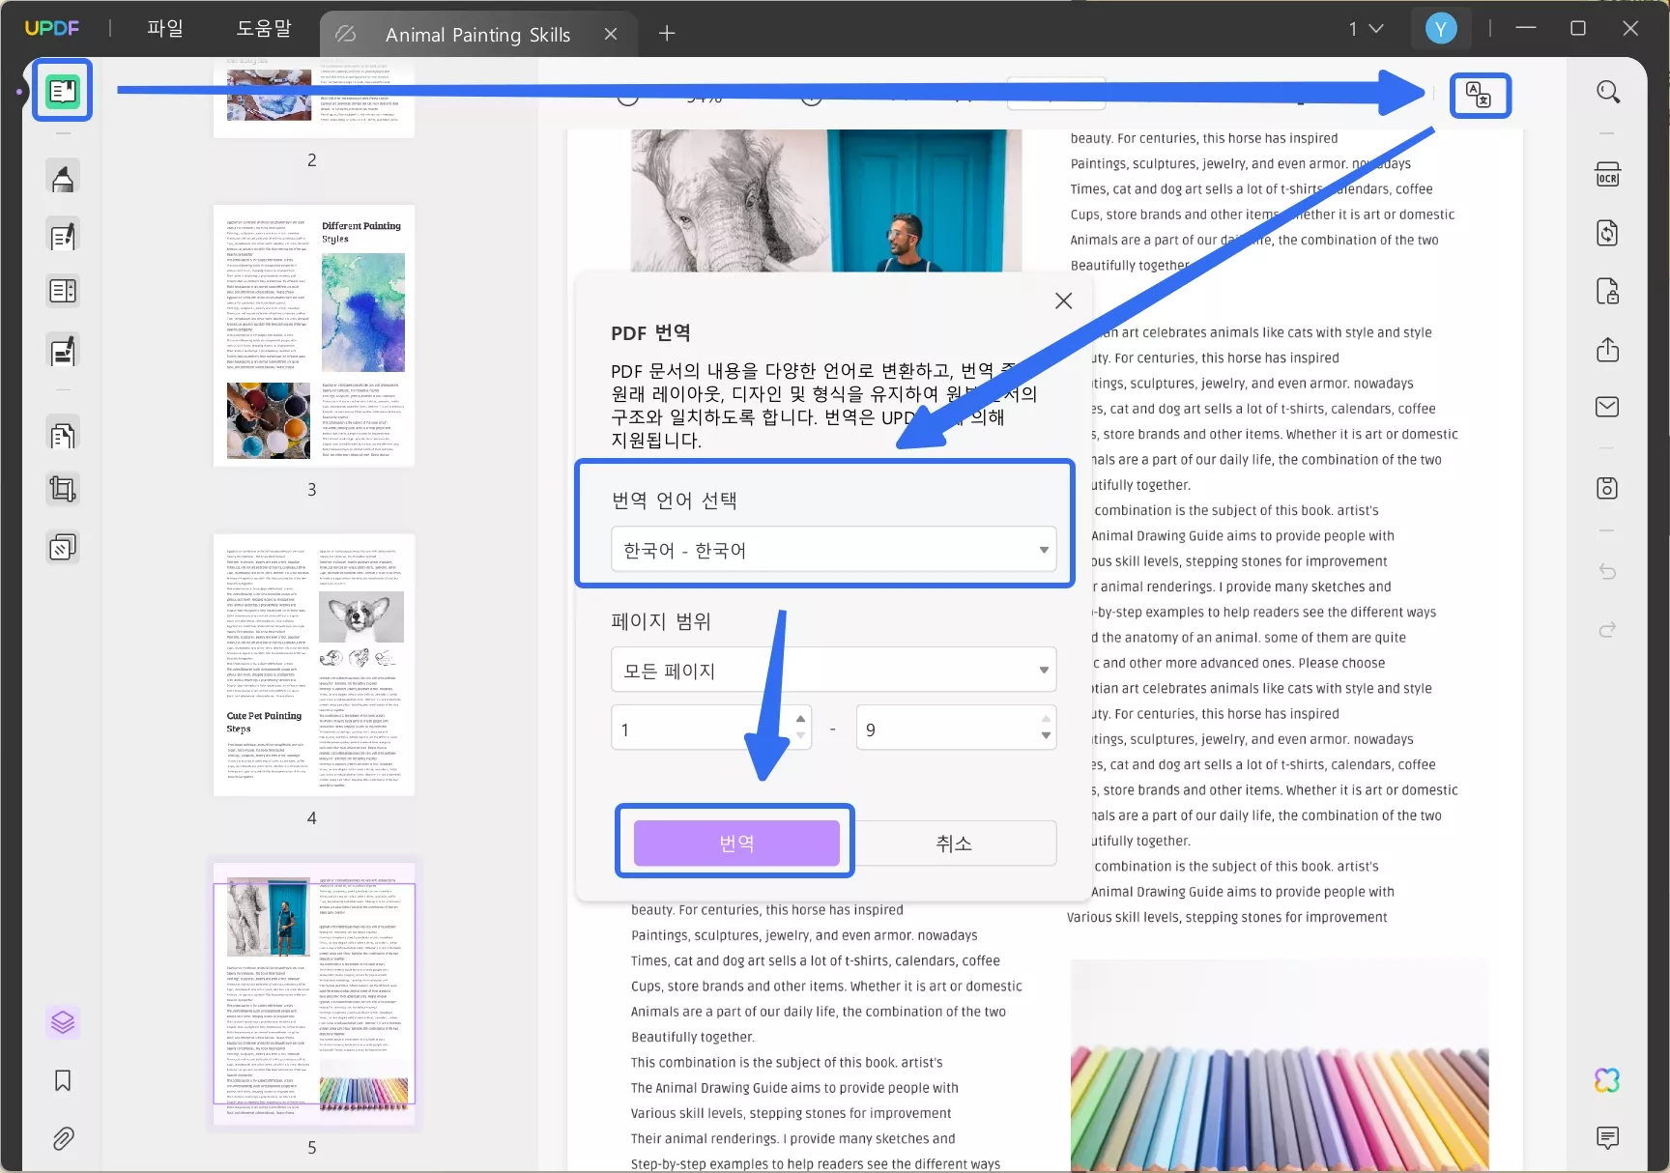The width and height of the screenshot is (1670, 1173).
Task: Open the 파일 menu
Action: (165, 29)
